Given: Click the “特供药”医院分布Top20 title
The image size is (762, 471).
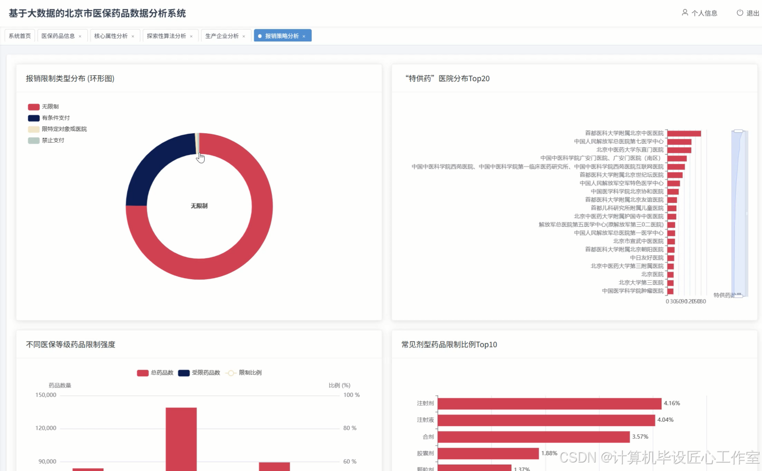Looking at the screenshot, I should pyautogui.click(x=448, y=78).
